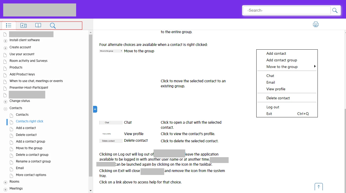Screen dimensions: 346x193
Task: Click the page icon beside Add Product keys
Action: tap(5, 75)
